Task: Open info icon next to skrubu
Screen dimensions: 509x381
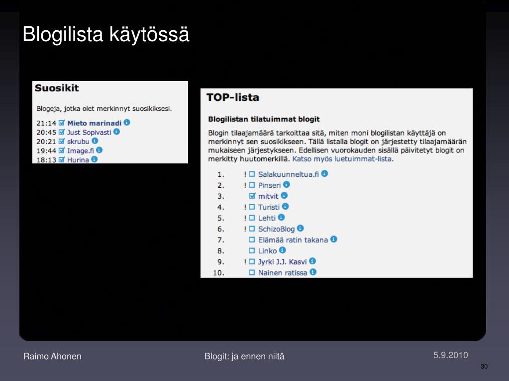Action: tap(95, 141)
